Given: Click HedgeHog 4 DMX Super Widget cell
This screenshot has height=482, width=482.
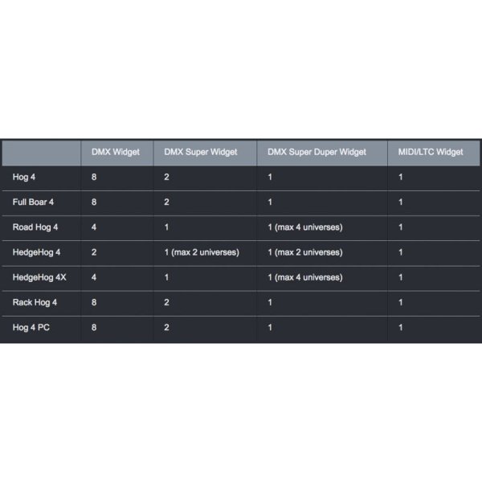Looking at the screenshot, I should click(x=202, y=252).
